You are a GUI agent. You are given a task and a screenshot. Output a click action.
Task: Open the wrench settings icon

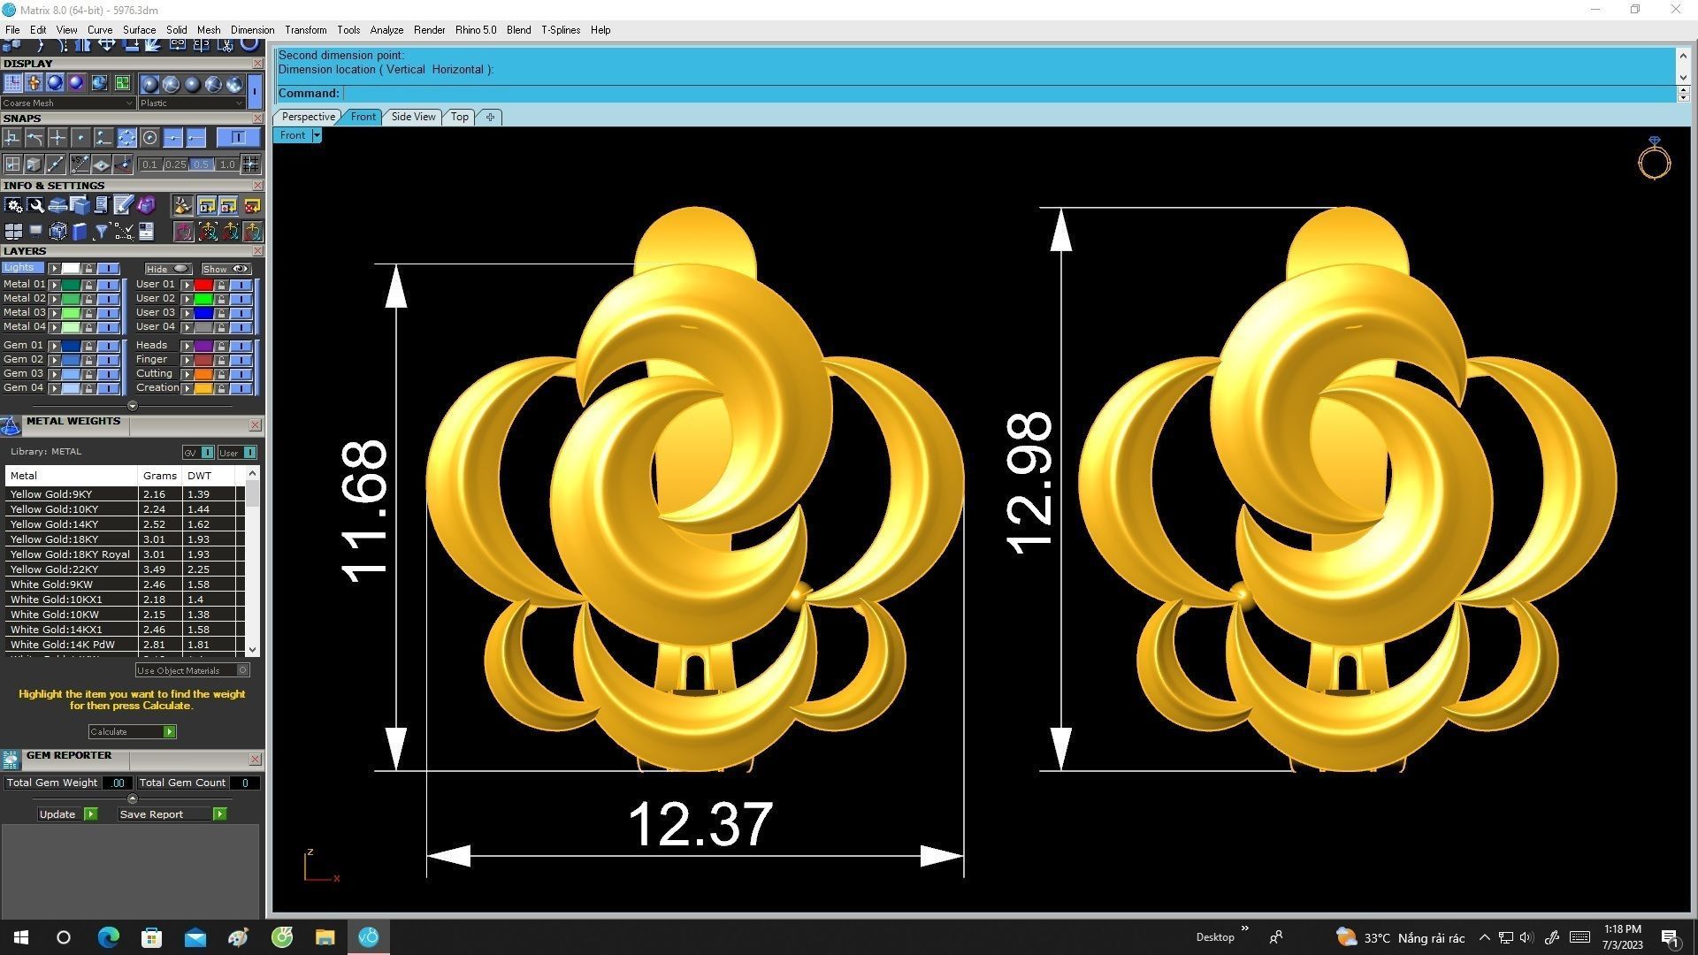[35, 206]
